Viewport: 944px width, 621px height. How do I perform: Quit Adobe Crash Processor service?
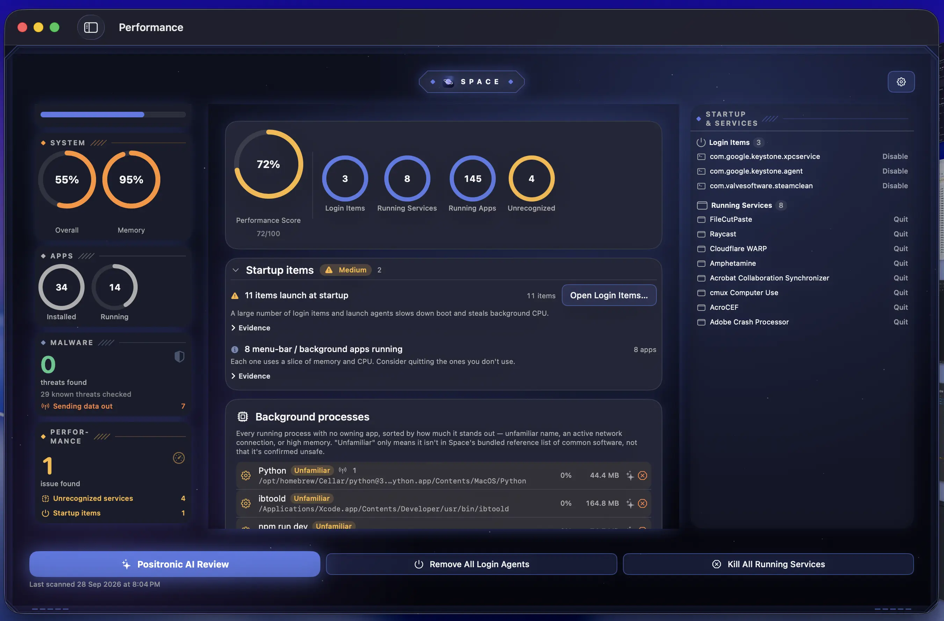(900, 322)
